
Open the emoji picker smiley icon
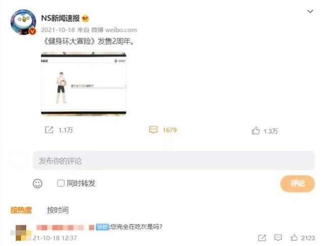click(x=38, y=183)
